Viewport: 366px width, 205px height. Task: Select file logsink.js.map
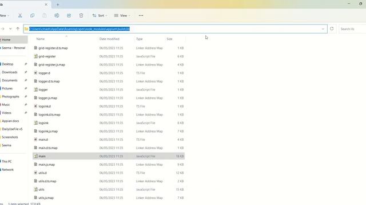[109, 131]
